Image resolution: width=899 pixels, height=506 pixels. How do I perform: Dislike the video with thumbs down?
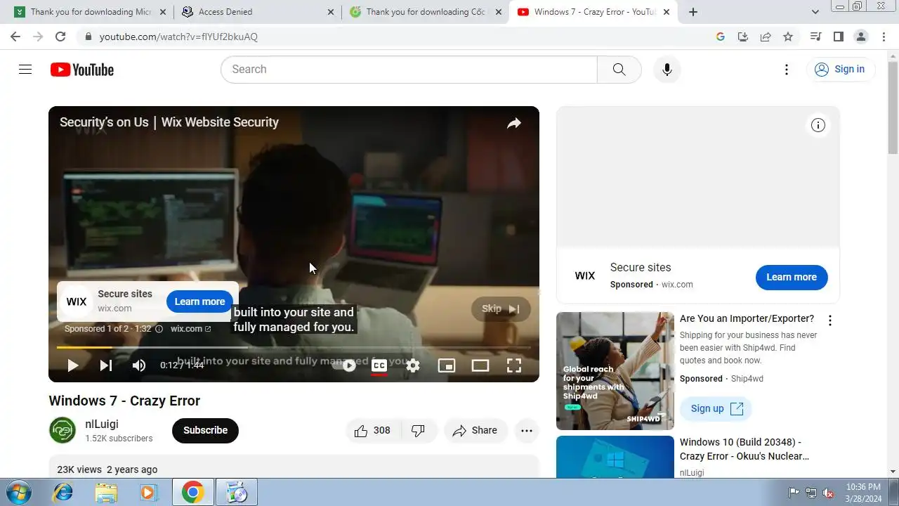click(419, 431)
